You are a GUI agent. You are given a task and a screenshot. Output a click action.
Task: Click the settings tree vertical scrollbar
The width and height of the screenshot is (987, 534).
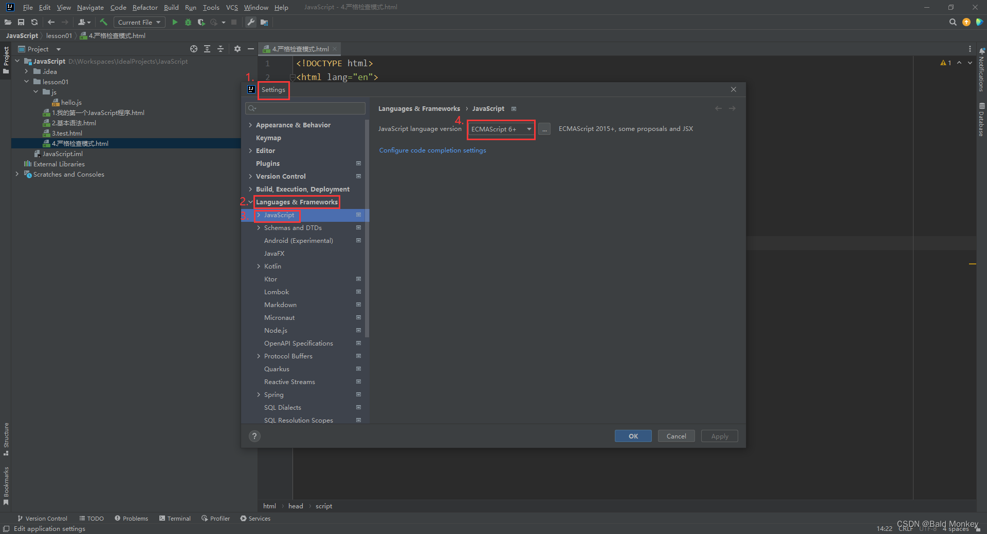(x=367, y=228)
